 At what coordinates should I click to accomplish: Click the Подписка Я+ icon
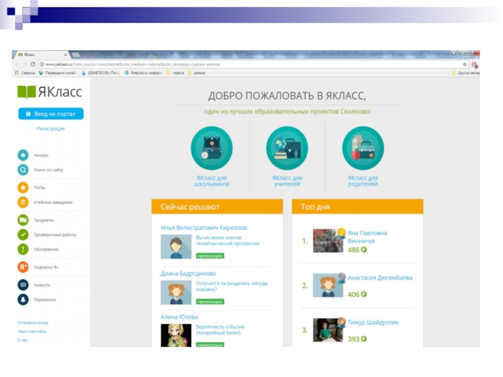23,267
